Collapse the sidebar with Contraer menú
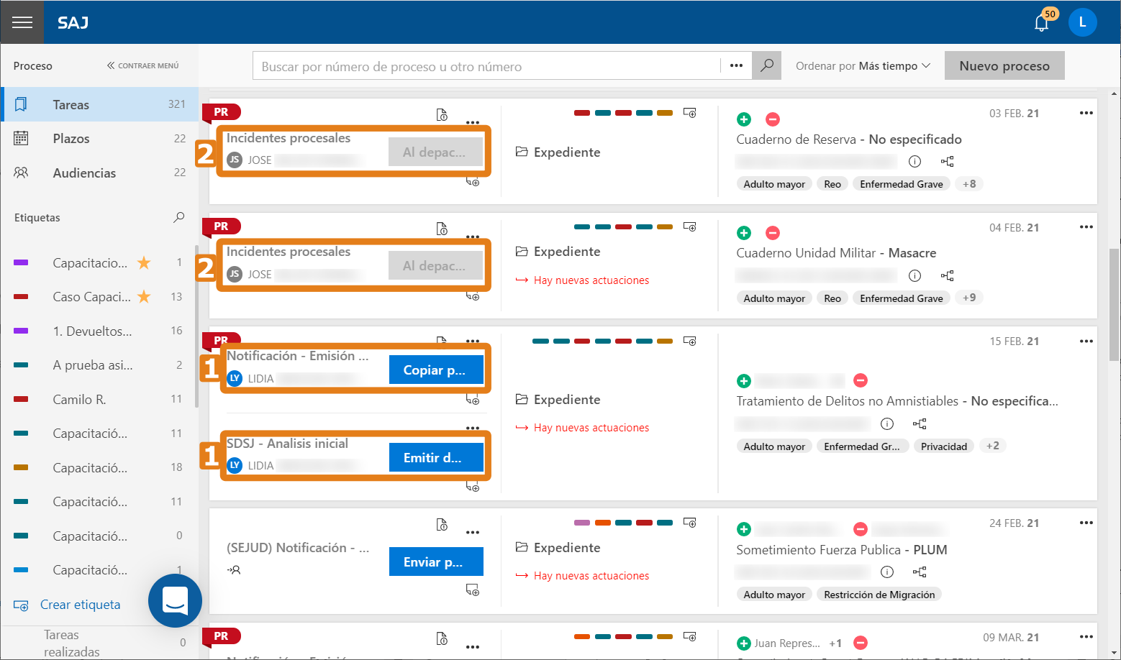 click(142, 65)
